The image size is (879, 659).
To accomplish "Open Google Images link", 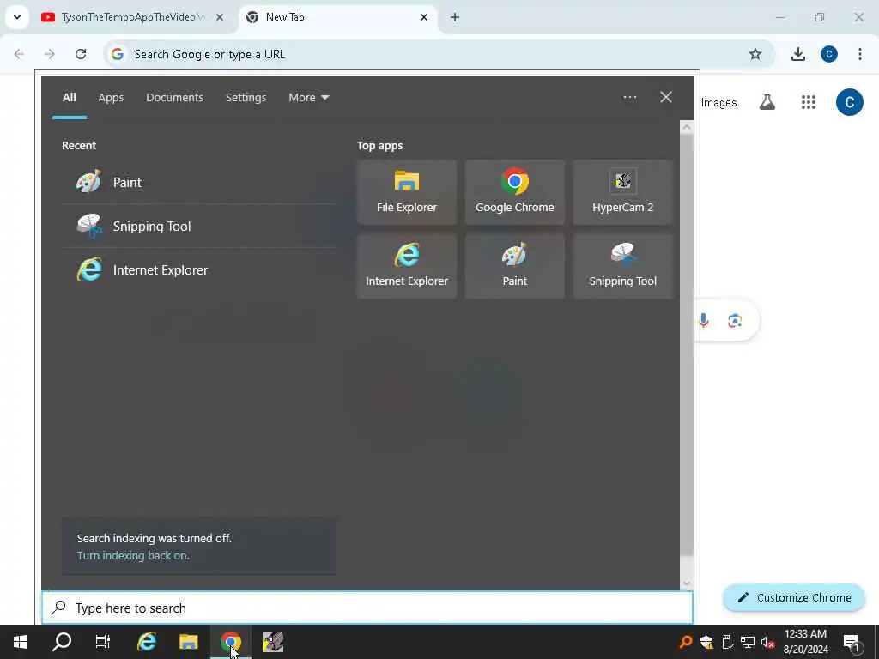I will tap(718, 103).
